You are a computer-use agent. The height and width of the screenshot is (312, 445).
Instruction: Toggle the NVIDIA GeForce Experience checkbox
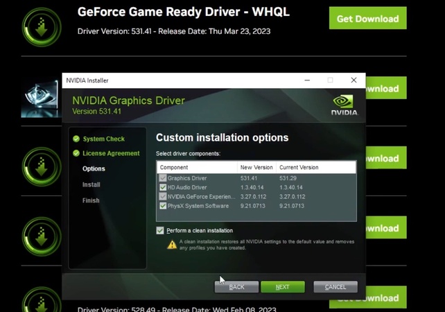coord(163,196)
